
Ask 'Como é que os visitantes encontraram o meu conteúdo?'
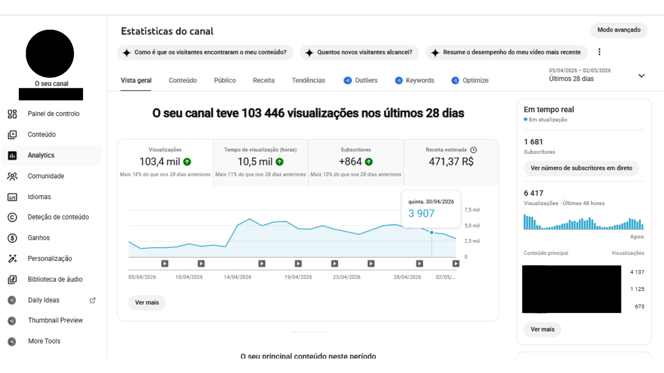(x=205, y=52)
